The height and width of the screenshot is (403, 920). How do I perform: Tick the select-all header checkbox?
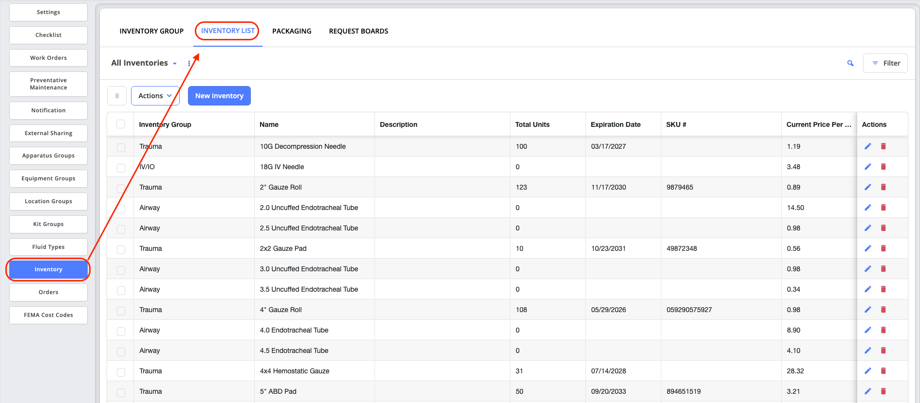[x=121, y=124]
